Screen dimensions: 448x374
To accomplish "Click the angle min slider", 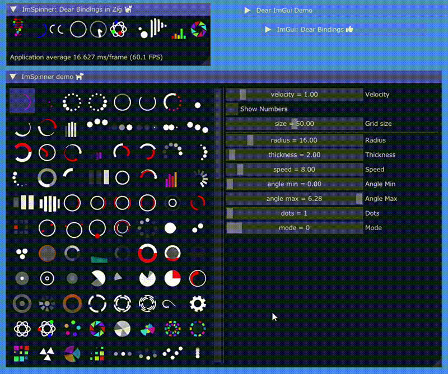I will pyautogui.click(x=295, y=184).
